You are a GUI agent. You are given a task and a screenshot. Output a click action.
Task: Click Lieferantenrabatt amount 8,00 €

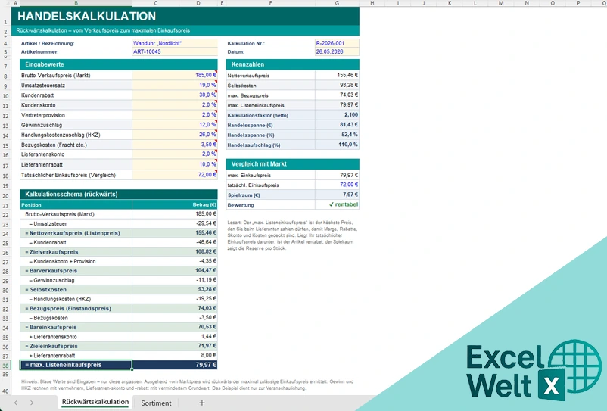click(175, 355)
